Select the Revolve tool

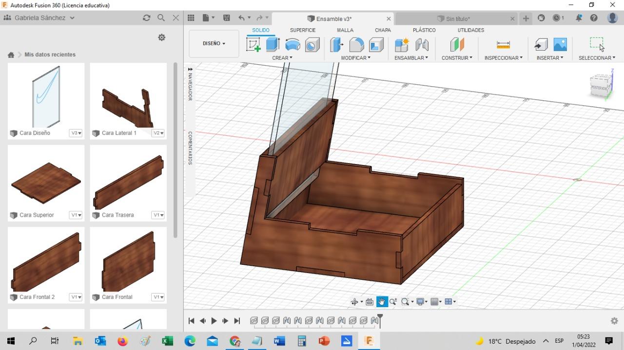[x=292, y=45]
